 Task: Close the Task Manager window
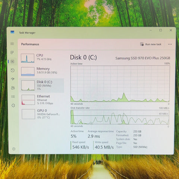point(171,30)
